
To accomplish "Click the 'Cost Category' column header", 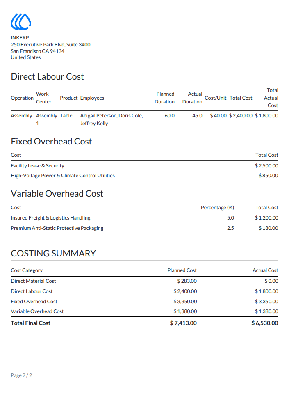I will [27, 270].
